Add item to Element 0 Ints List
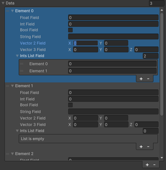The image size is (166, 170). point(141,79)
